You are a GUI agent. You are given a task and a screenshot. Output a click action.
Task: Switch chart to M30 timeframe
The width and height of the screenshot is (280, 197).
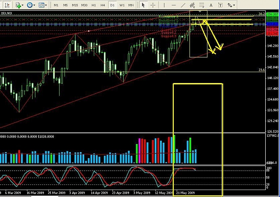pyautogui.click(x=84, y=5)
